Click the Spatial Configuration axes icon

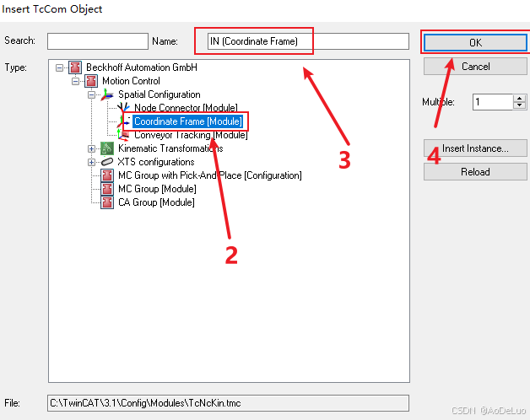click(x=107, y=94)
